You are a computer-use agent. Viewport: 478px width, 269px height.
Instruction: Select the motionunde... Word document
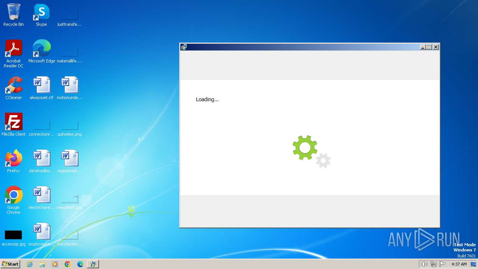tap(69, 88)
